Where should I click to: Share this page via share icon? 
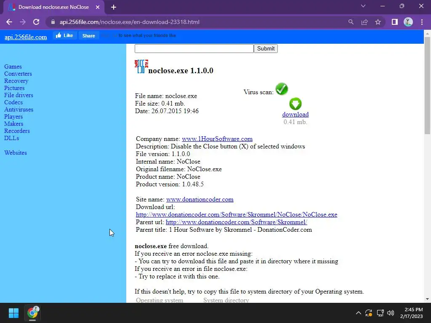(x=364, y=22)
